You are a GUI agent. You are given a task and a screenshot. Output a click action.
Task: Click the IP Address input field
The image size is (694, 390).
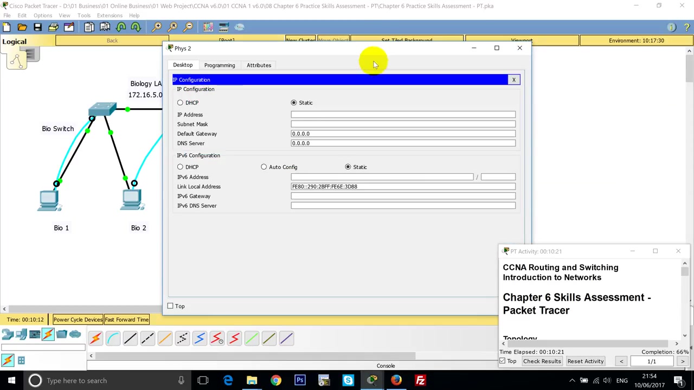[403, 114]
